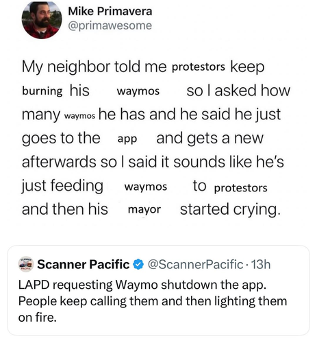Open the @primawesome handle link
Viewport: 317px width, 341px height.
click(x=110, y=25)
